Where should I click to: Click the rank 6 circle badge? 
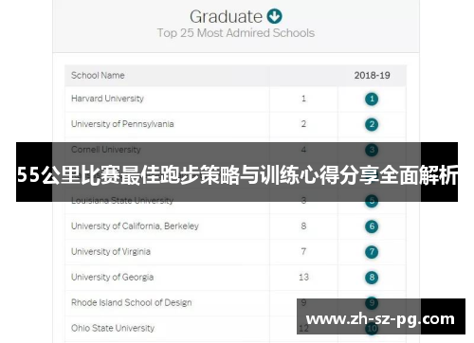pyautogui.click(x=372, y=226)
